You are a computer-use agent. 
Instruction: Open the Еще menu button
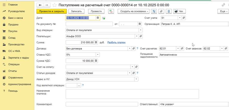click(223, 11)
